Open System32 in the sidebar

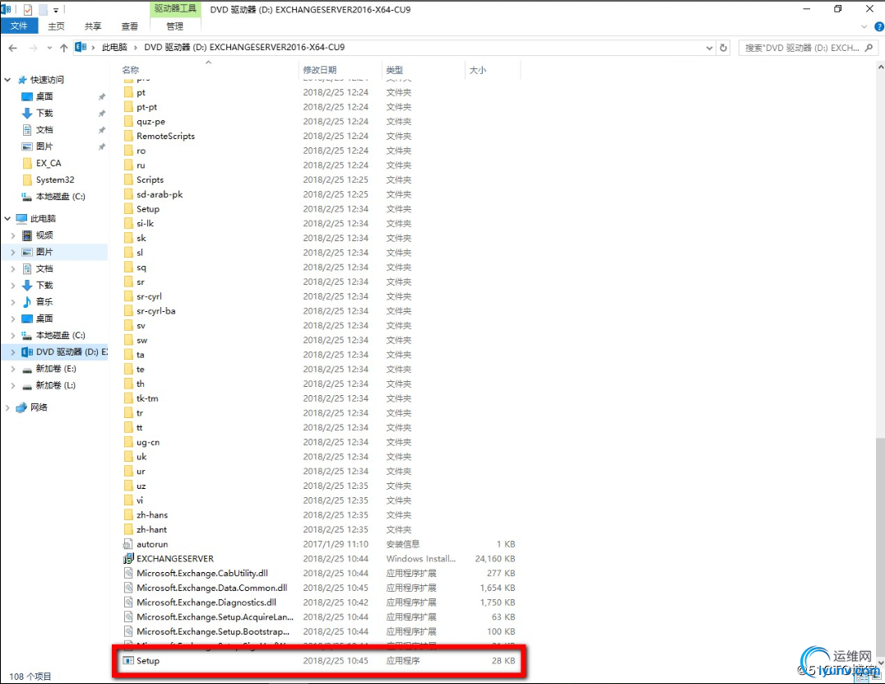pos(55,179)
